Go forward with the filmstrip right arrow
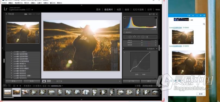Viewport: 220px width, 102px height. coord(20,86)
